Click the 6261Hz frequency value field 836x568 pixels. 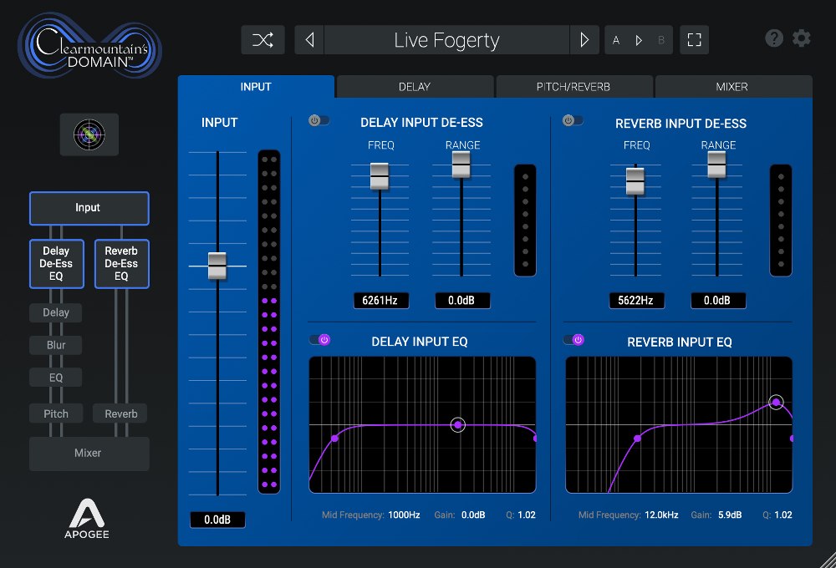(x=381, y=301)
